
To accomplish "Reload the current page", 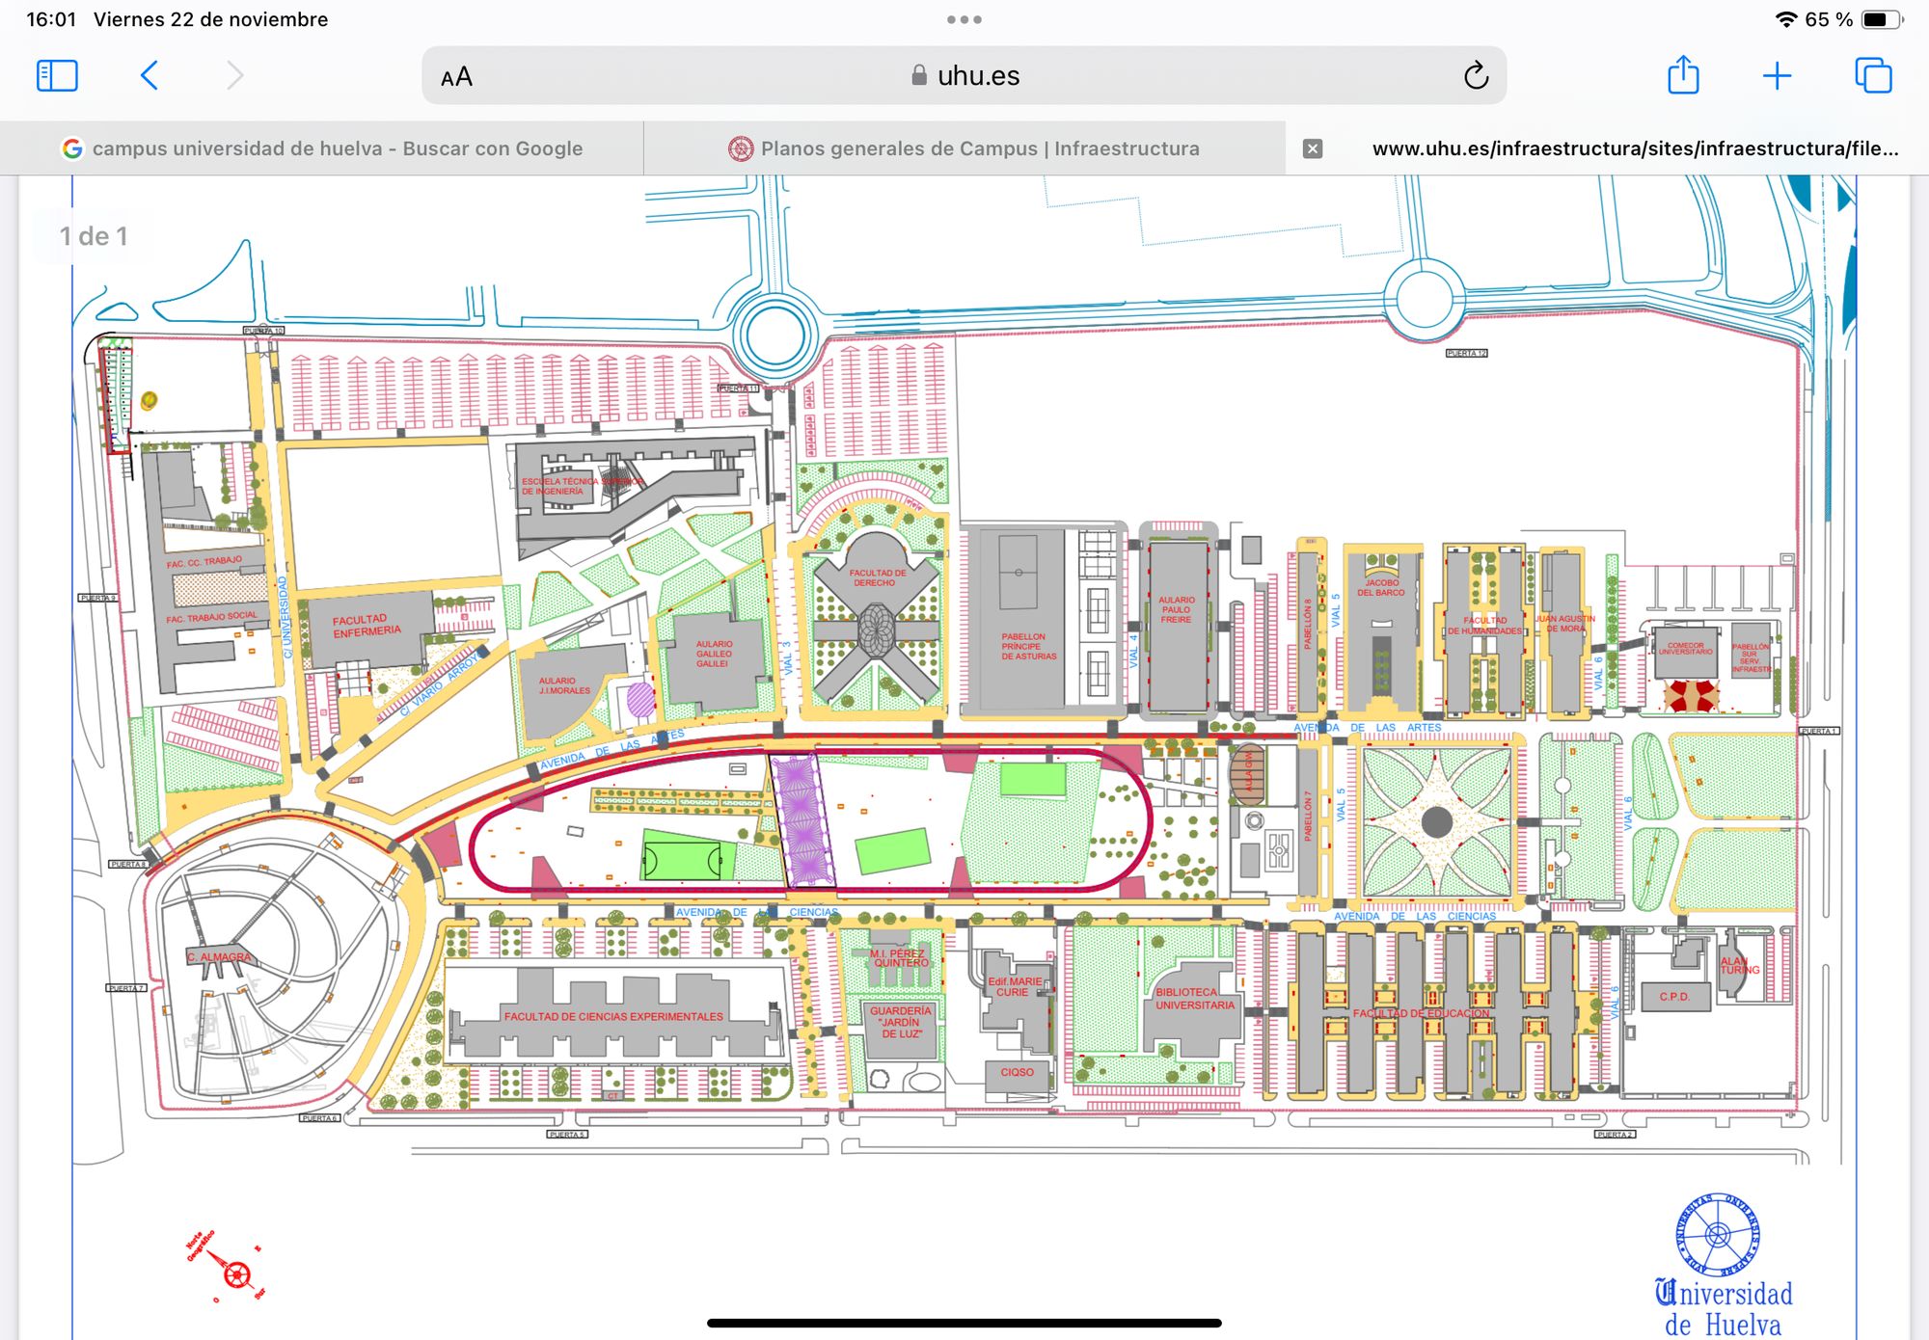I will point(1473,75).
